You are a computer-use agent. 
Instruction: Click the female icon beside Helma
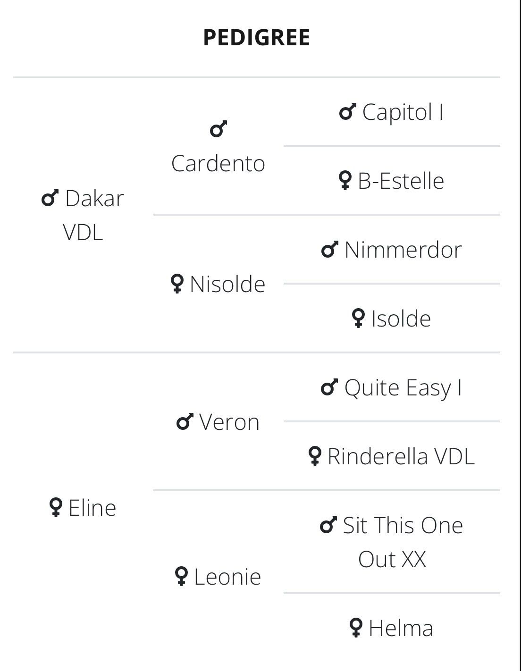pyautogui.click(x=356, y=628)
